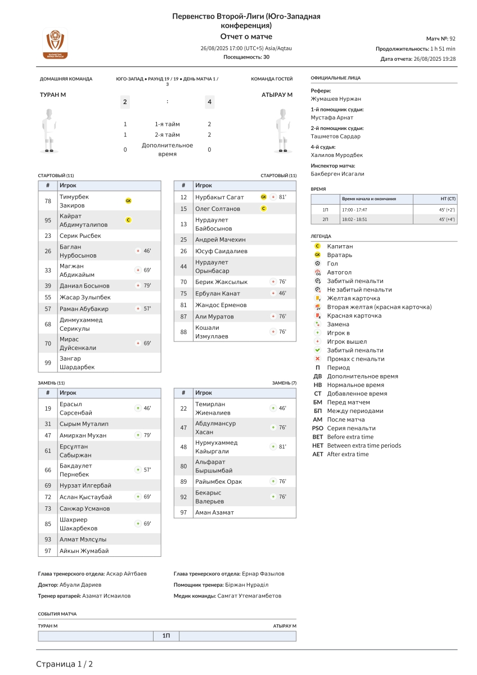Click the yellow card legend icon

coord(318,298)
